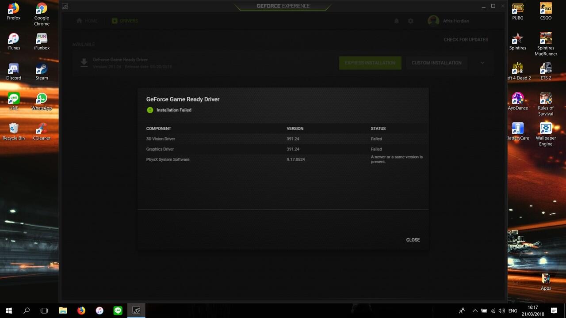Open the Steam desktop shortcut

click(x=42, y=72)
